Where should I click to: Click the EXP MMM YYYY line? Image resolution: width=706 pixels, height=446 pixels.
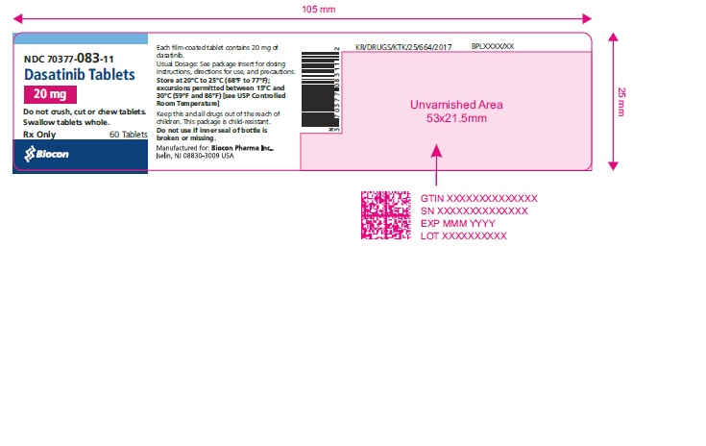[x=462, y=223]
